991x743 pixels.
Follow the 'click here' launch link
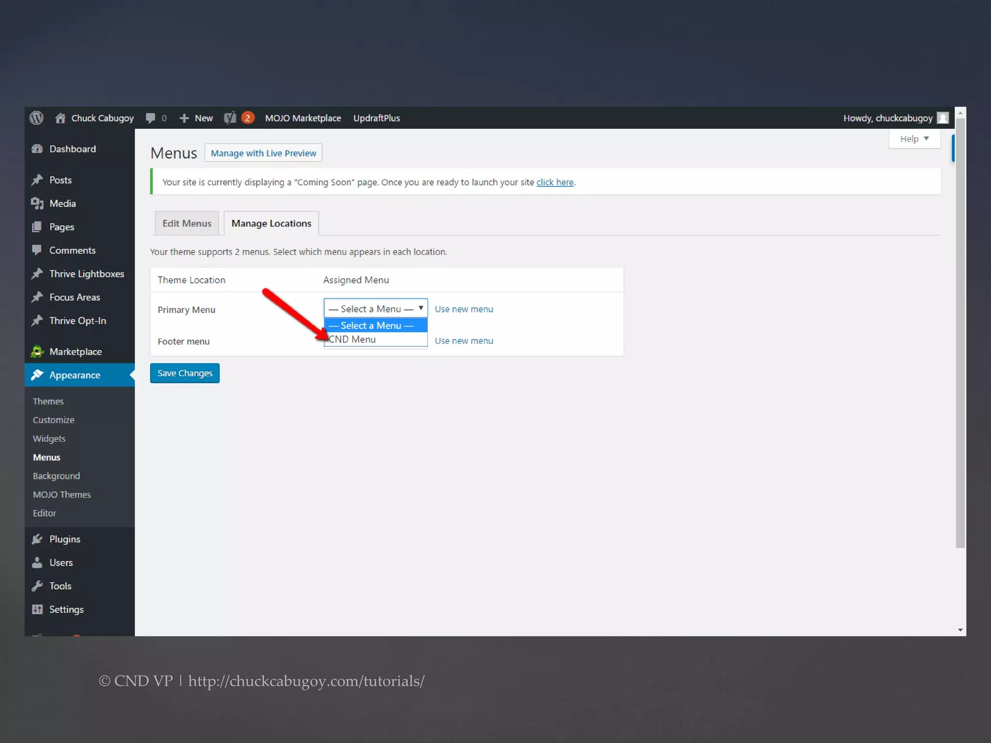555,182
